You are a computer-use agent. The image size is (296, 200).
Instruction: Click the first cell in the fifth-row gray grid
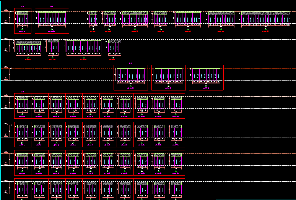click(23, 134)
